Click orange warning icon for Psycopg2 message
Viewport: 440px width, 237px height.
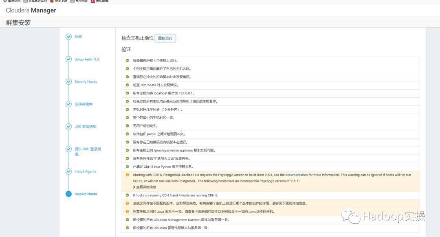click(x=128, y=175)
